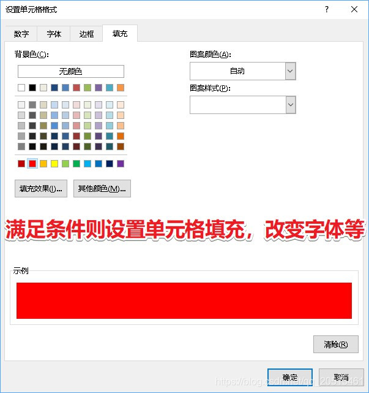Choose the purple standard color swatch
Image resolution: width=369 pixels, height=393 pixels.
(121, 164)
